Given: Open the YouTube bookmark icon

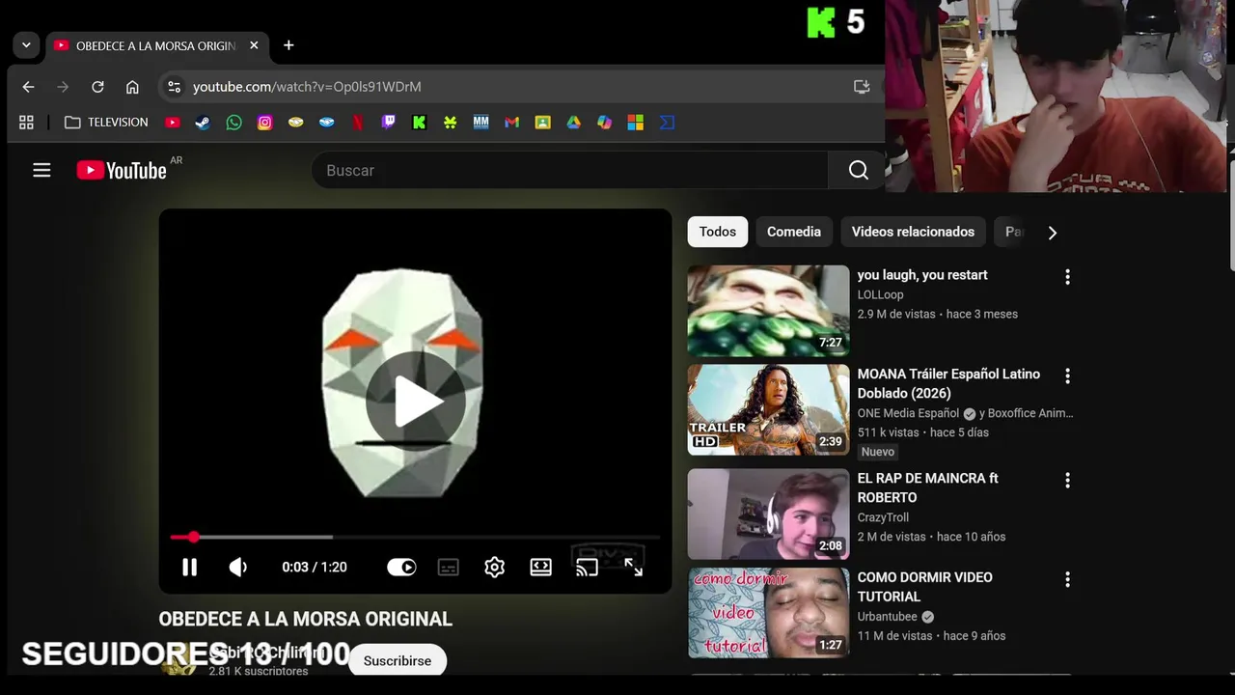Looking at the screenshot, I should [172, 123].
